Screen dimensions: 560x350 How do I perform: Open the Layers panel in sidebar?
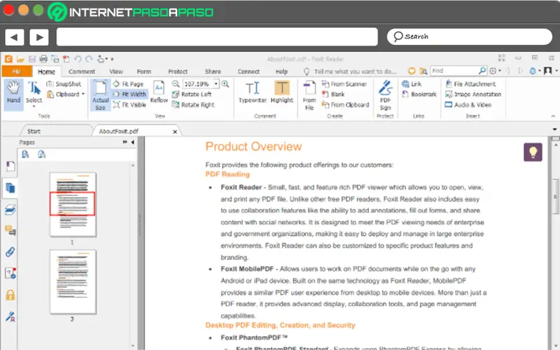[10, 209]
